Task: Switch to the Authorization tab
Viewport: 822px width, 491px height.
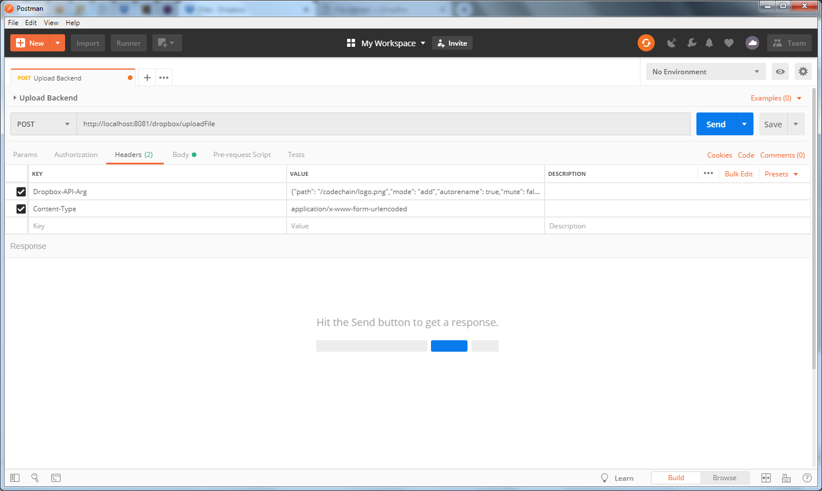Action: tap(76, 155)
